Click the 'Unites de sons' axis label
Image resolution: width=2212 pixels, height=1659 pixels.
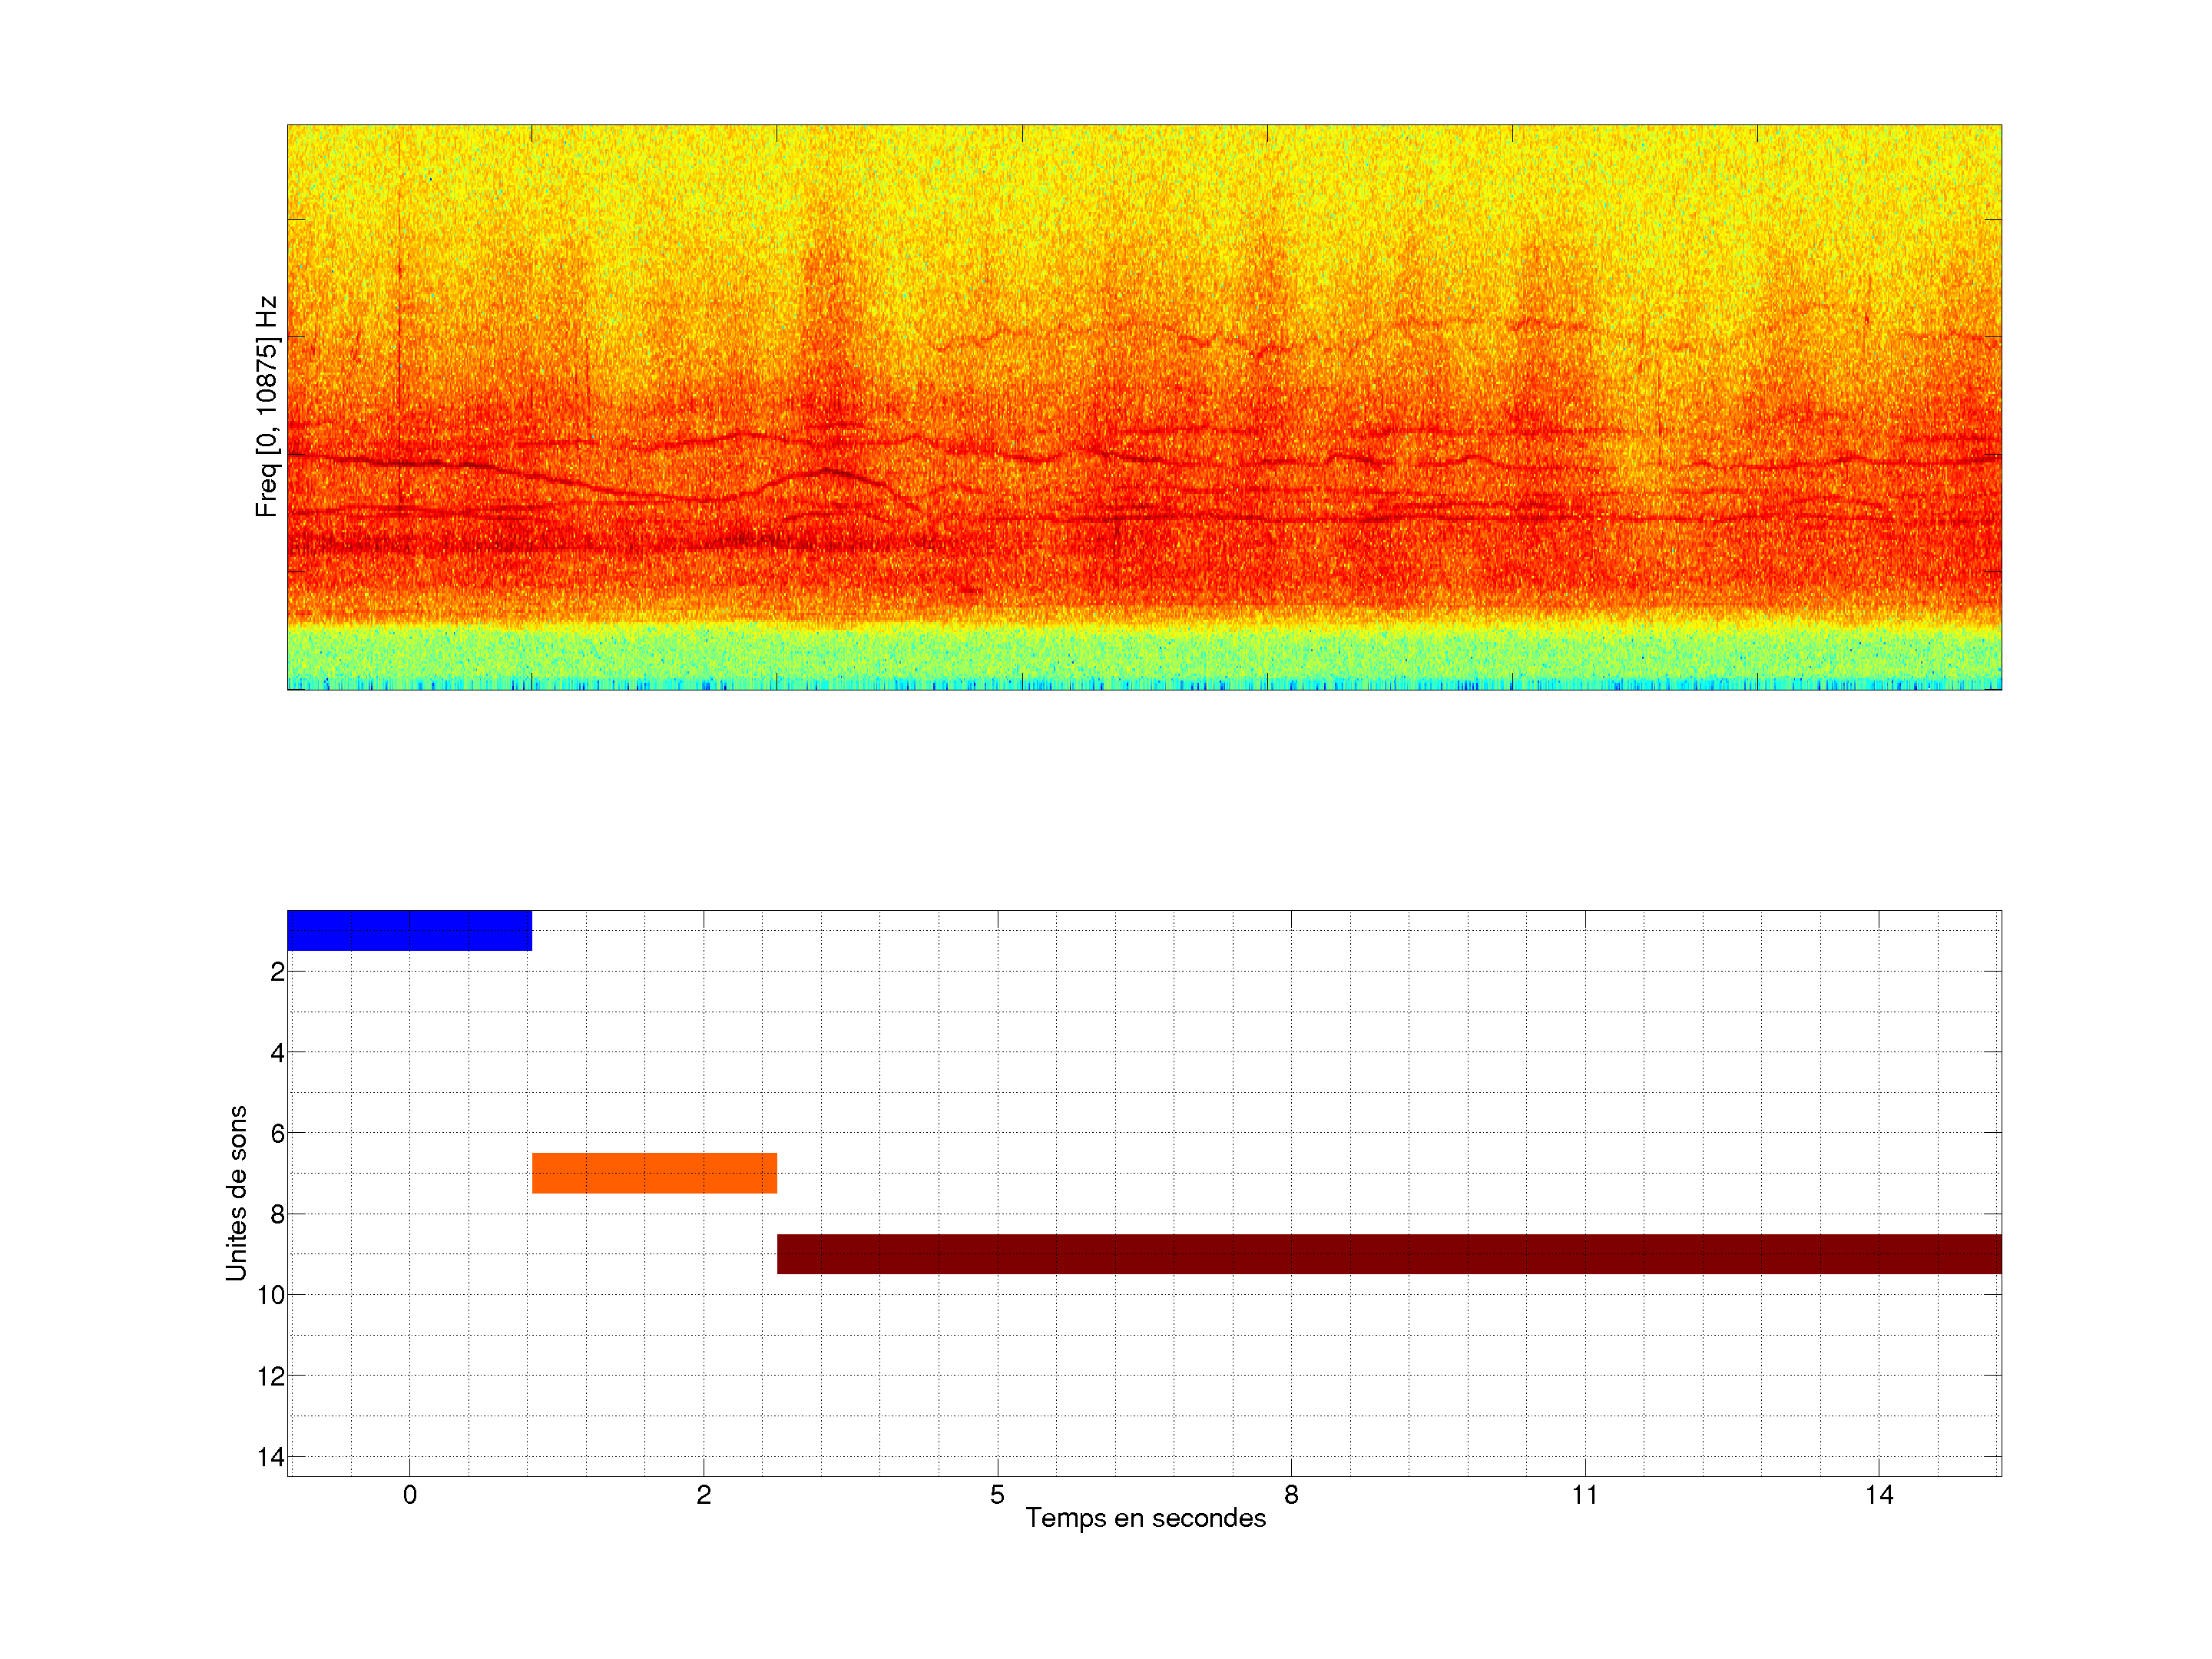point(236,1193)
